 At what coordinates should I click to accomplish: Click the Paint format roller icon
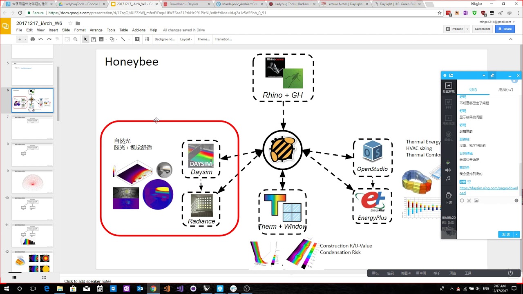tap(57, 39)
